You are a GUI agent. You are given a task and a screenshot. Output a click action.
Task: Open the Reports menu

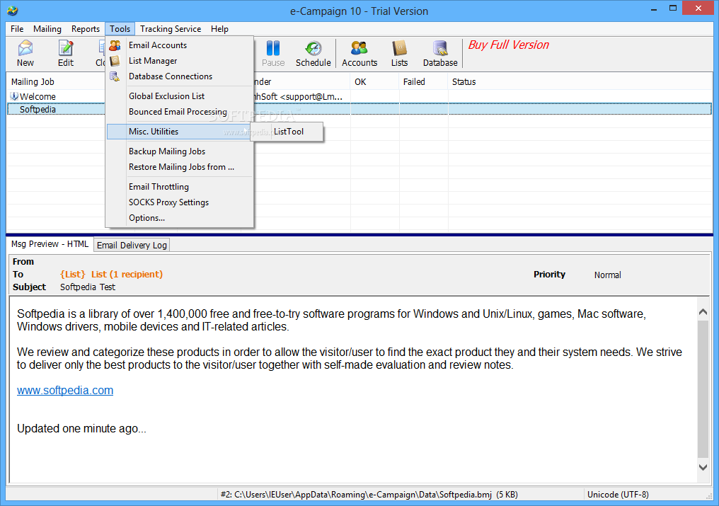tap(86, 28)
